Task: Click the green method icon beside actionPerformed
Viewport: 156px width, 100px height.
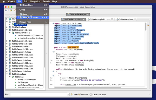Action: pos(16,38)
